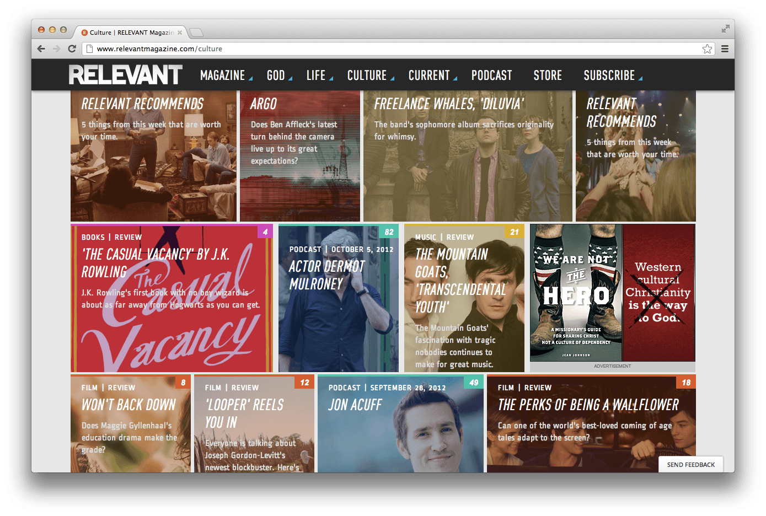Screen dimensions: 766x516
Task: Click the fullscreen arrows icon
Action: click(x=725, y=29)
